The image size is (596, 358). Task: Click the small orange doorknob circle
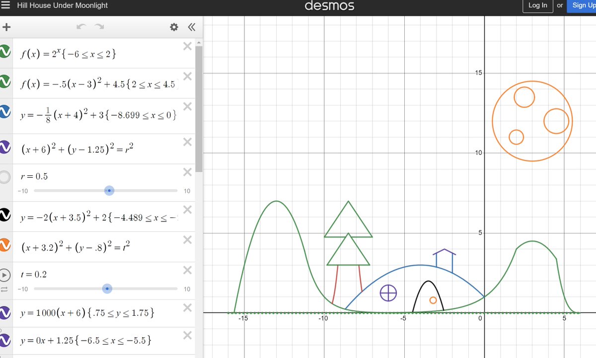click(433, 300)
